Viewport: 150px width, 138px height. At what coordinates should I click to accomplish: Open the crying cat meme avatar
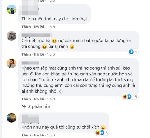[x=12, y=36]
